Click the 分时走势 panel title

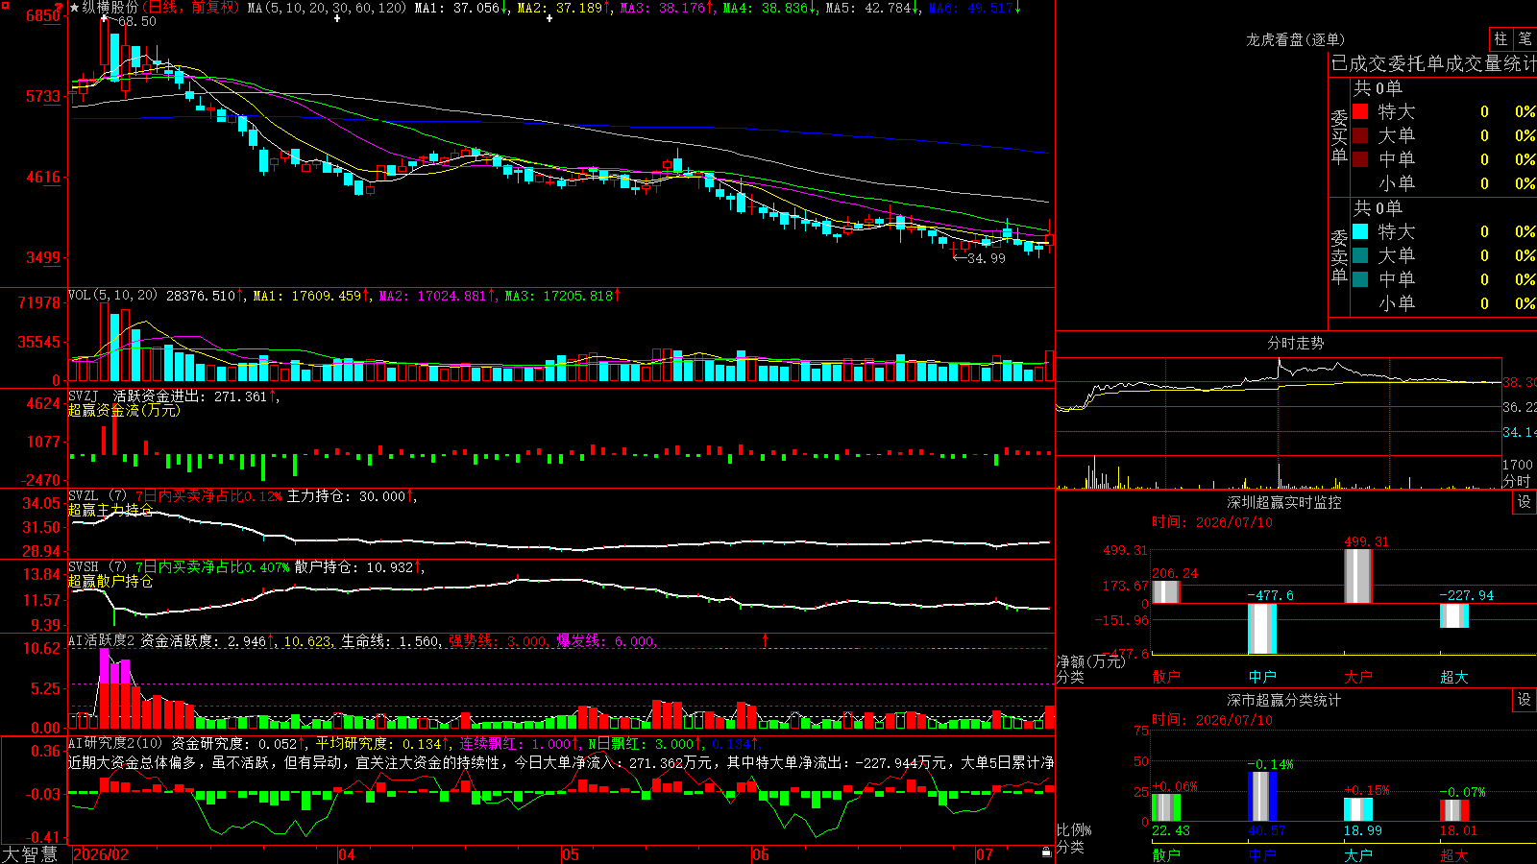tap(1295, 343)
